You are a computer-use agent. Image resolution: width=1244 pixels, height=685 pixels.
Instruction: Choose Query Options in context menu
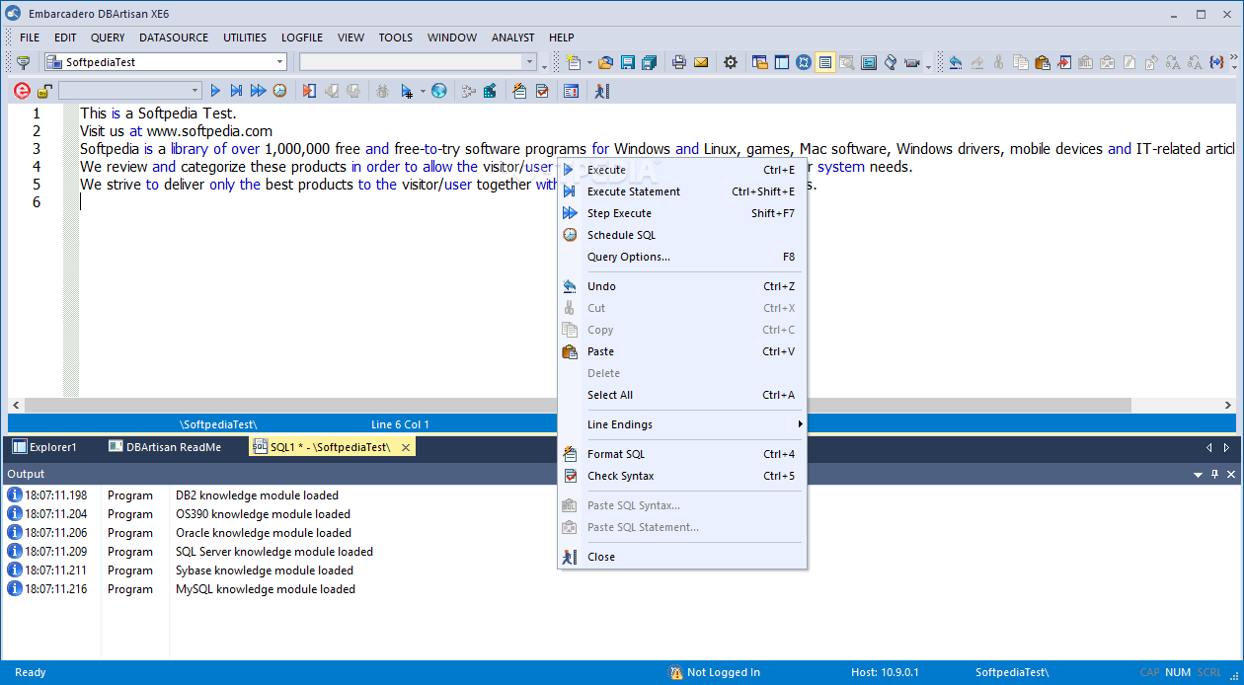pos(682,257)
